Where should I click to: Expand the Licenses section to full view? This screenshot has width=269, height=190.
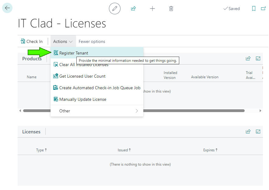[258, 132]
